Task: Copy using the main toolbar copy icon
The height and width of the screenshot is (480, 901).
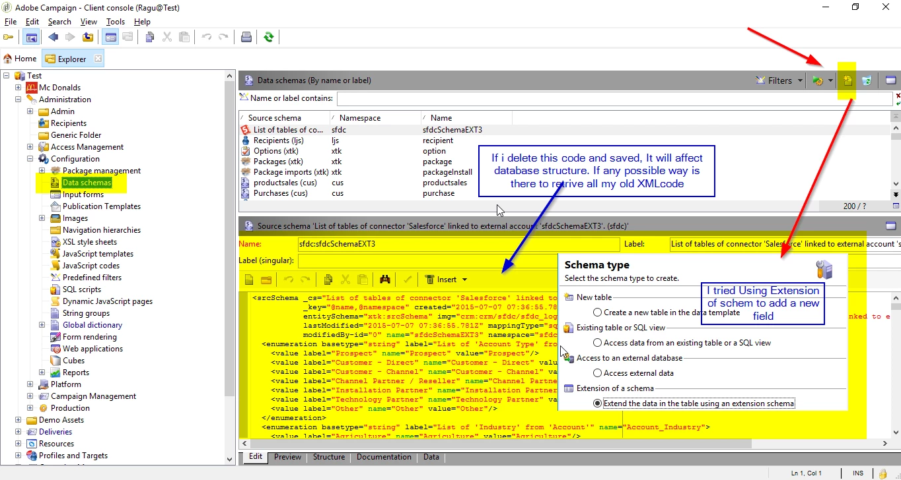Action: tap(150, 37)
